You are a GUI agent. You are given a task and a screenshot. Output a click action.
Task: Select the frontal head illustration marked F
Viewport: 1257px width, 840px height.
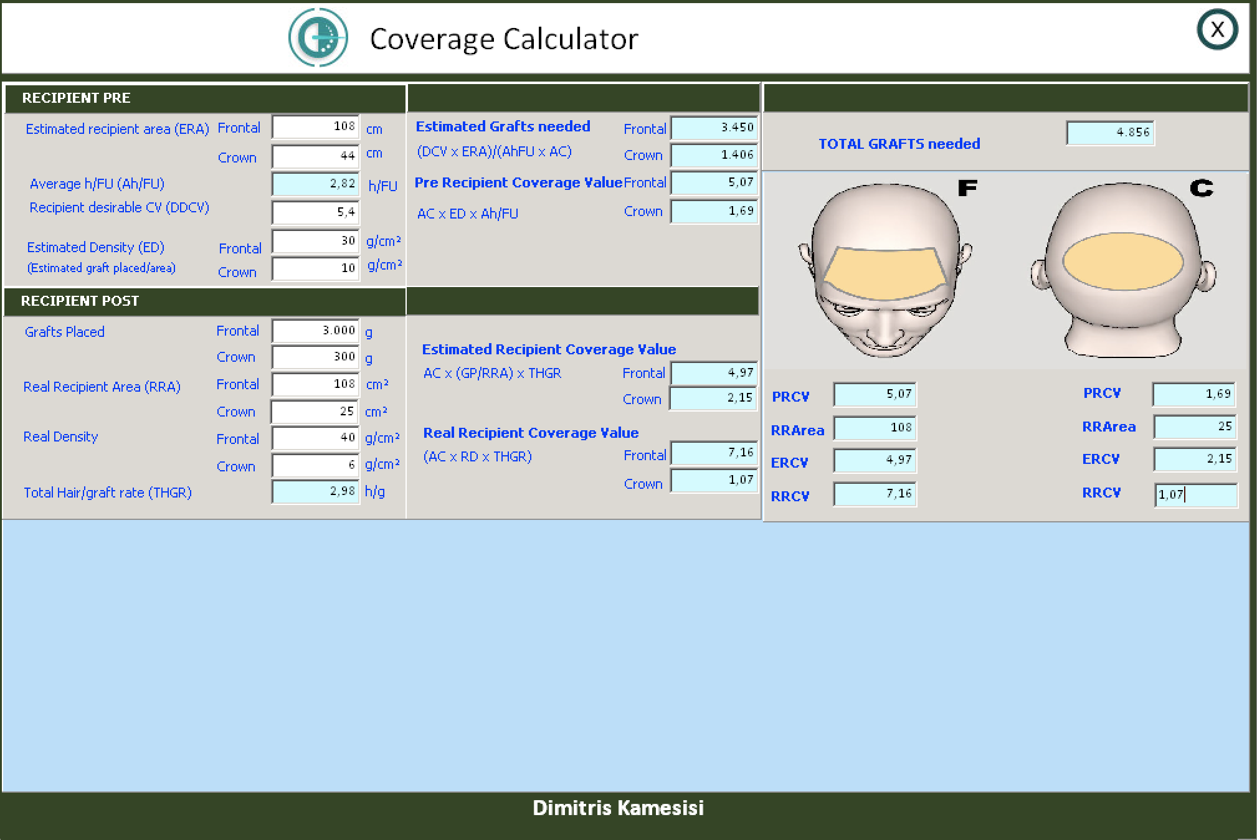[x=885, y=270]
